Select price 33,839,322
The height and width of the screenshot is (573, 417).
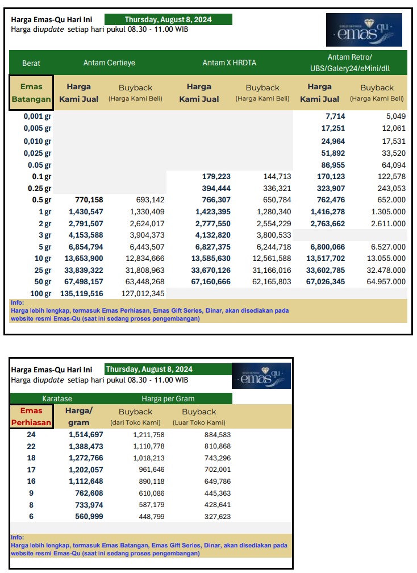point(84,271)
